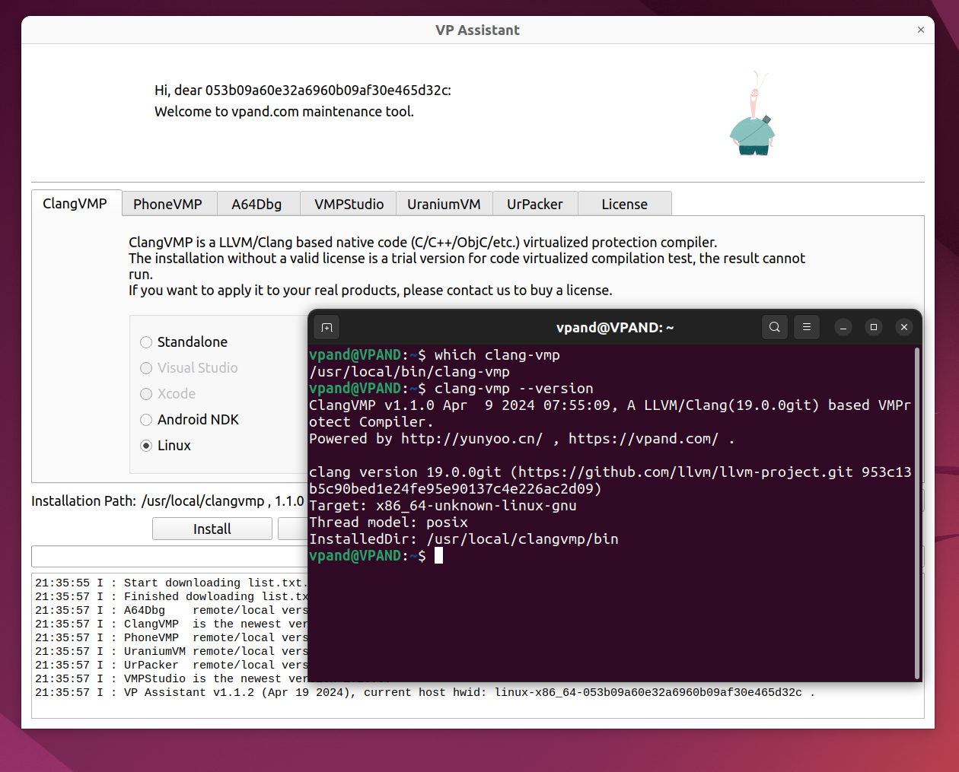Minimize the terminal window
The height and width of the screenshot is (772, 959).
tap(843, 327)
